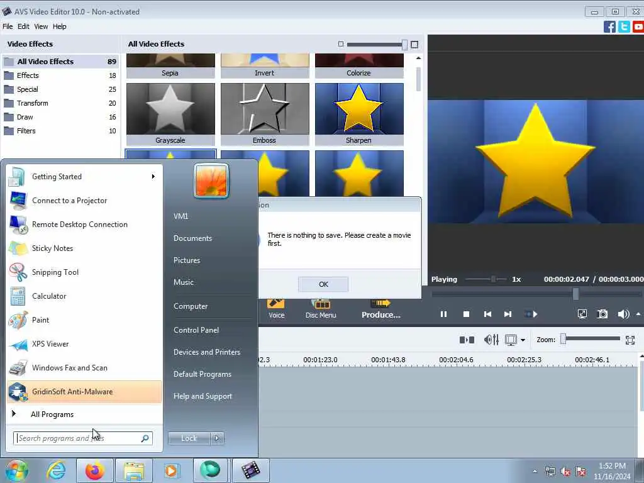Click the Search programs and files box
This screenshot has width=644, height=483.
tap(83, 438)
